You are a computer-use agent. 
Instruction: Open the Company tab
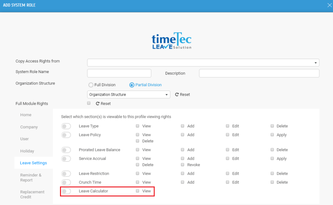click(x=29, y=127)
